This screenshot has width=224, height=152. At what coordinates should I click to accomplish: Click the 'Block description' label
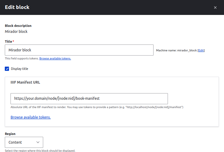click(18, 26)
